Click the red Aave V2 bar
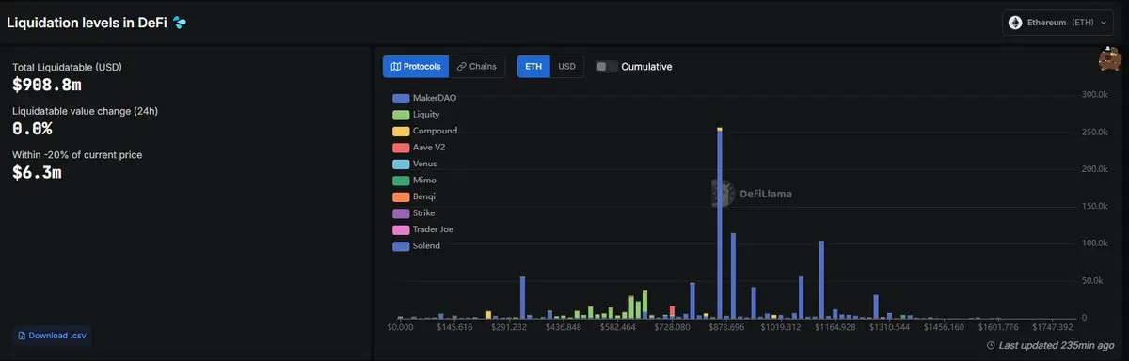 click(x=672, y=312)
